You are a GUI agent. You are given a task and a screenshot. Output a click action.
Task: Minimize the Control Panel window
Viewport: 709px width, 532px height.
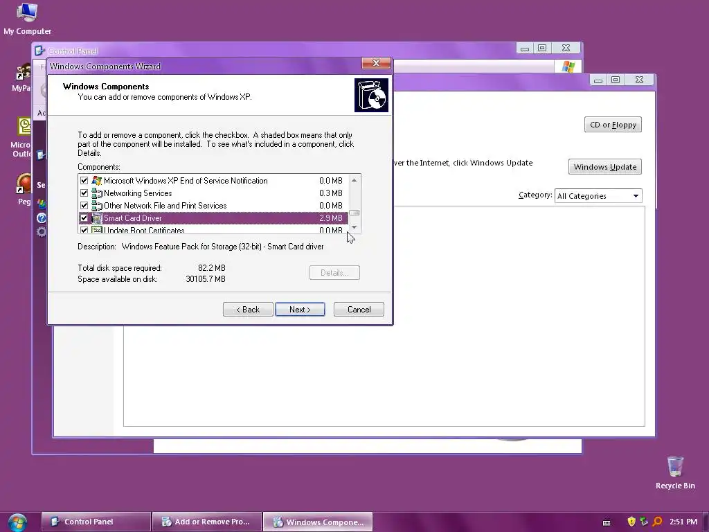point(525,48)
